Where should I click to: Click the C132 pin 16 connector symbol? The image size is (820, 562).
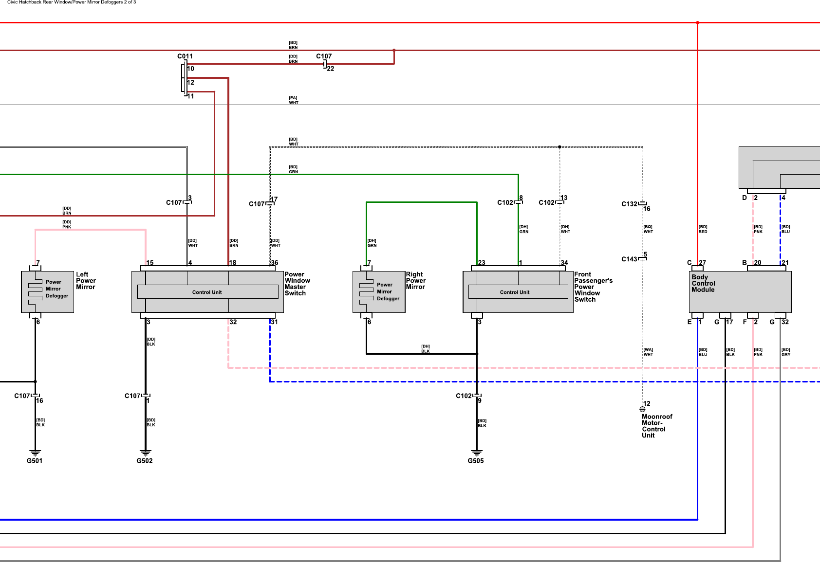[642, 203]
